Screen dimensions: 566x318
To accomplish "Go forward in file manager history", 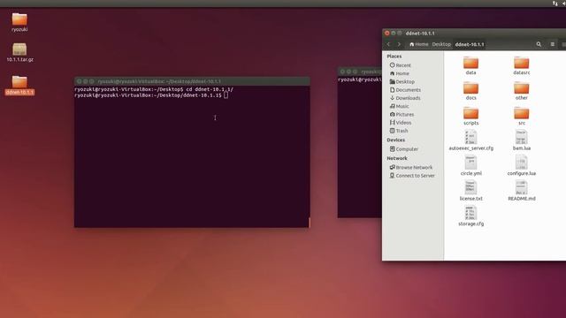I will 399,44.
